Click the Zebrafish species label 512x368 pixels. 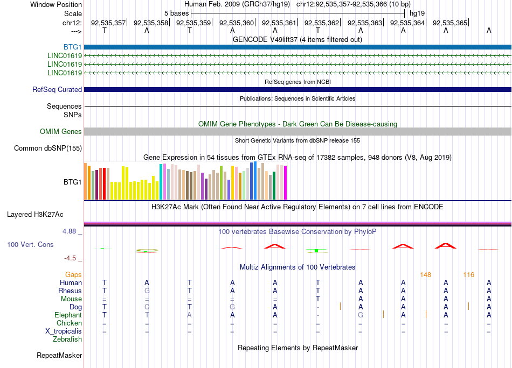click(67, 339)
